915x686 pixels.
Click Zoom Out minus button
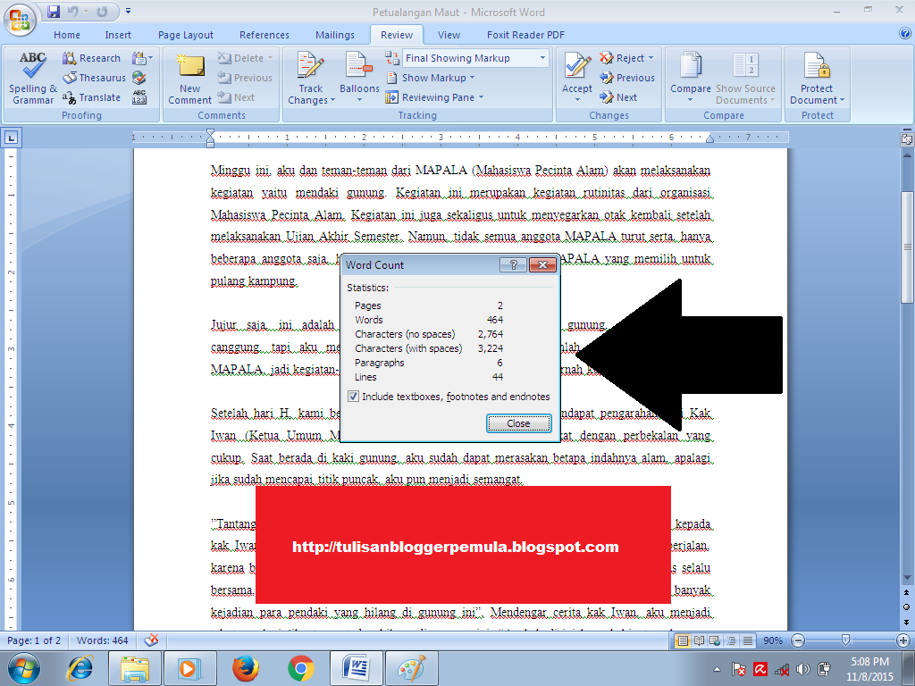point(798,640)
